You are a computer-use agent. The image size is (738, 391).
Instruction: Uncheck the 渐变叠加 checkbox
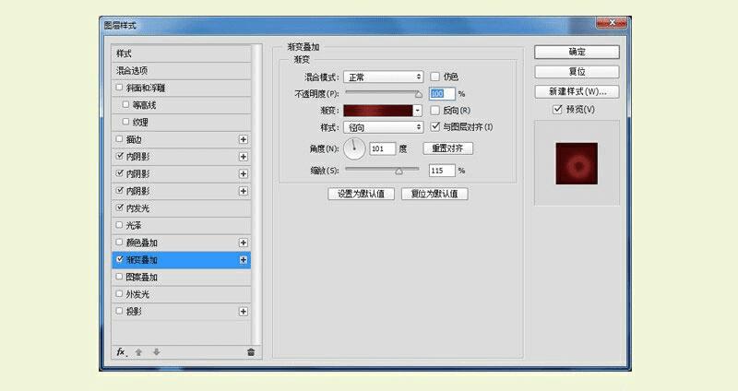(x=119, y=259)
